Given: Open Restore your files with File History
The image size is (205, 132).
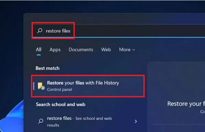Looking at the screenshot, I should 88,86.
